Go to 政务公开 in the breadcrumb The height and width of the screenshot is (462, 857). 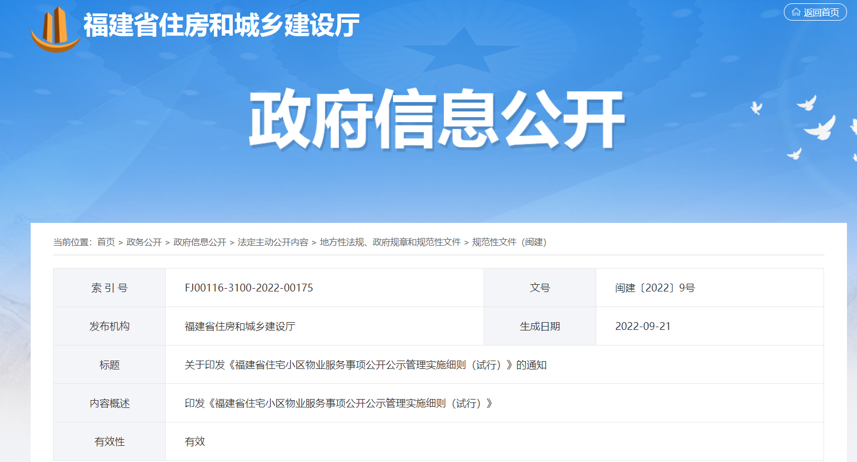tap(144, 242)
